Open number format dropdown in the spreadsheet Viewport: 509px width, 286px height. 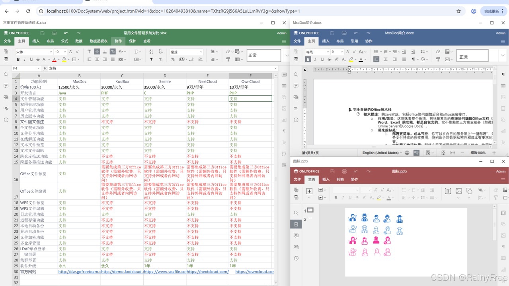click(201, 52)
